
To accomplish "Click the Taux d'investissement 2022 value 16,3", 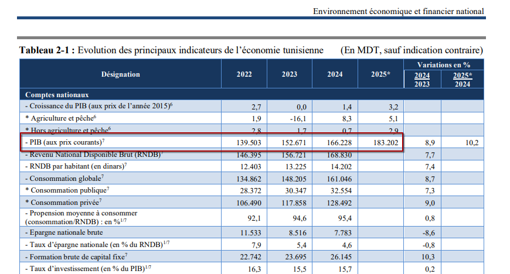I will [251, 269].
